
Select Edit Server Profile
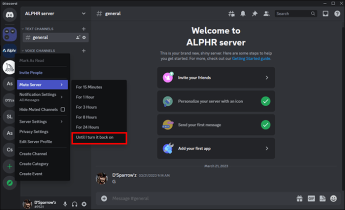(42, 141)
